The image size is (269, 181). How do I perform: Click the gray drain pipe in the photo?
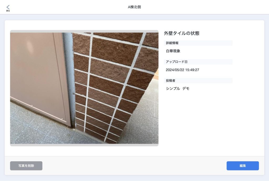[69, 77]
